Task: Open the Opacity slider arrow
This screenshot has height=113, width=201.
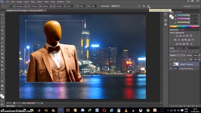Action: [x=199, y=55]
